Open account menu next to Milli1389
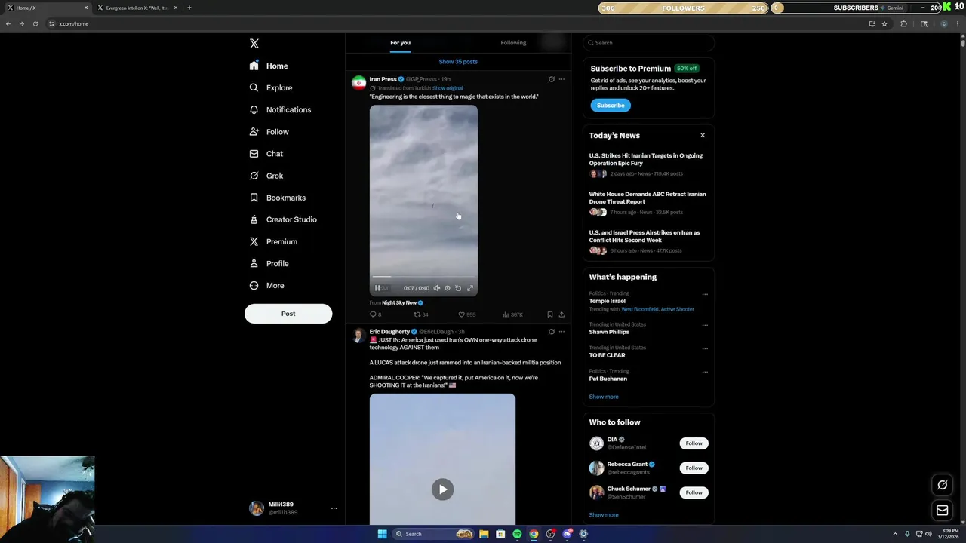The width and height of the screenshot is (966, 543). pyautogui.click(x=334, y=508)
